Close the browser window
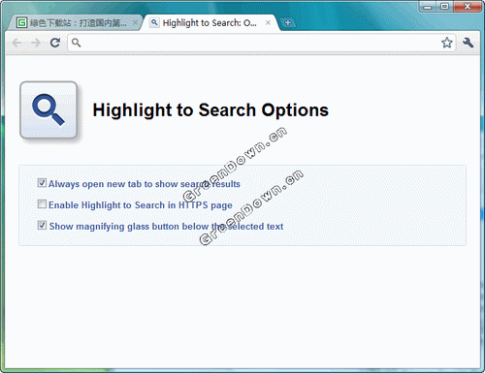Viewport: 485px width, 373px height. click(x=468, y=7)
